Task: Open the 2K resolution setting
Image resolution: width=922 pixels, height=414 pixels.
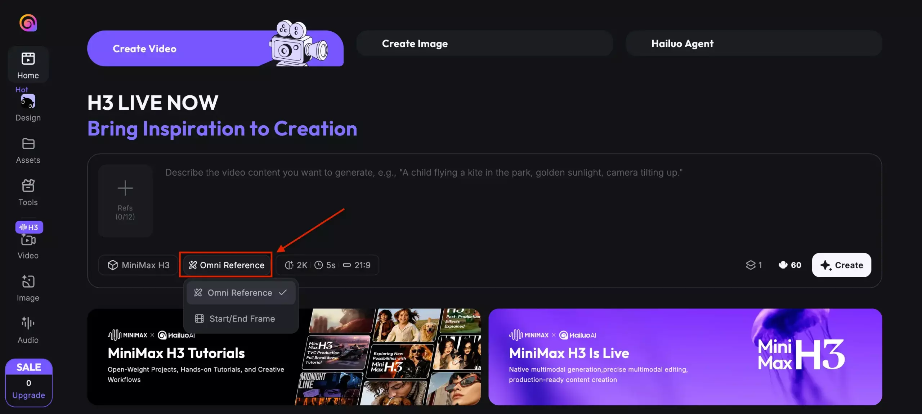Action: click(x=296, y=265)
